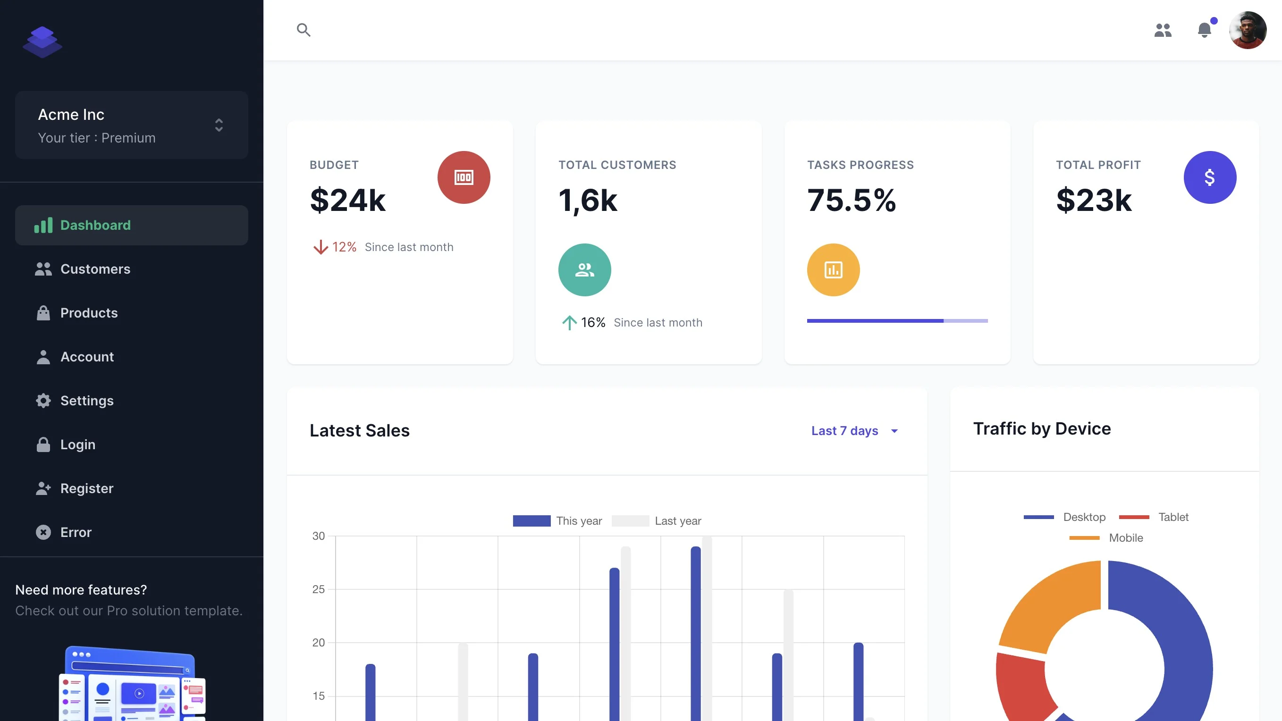The height and width of the screenshot is (721, 1282).
Task: Click the Account person icon
Action: point(43,357)
